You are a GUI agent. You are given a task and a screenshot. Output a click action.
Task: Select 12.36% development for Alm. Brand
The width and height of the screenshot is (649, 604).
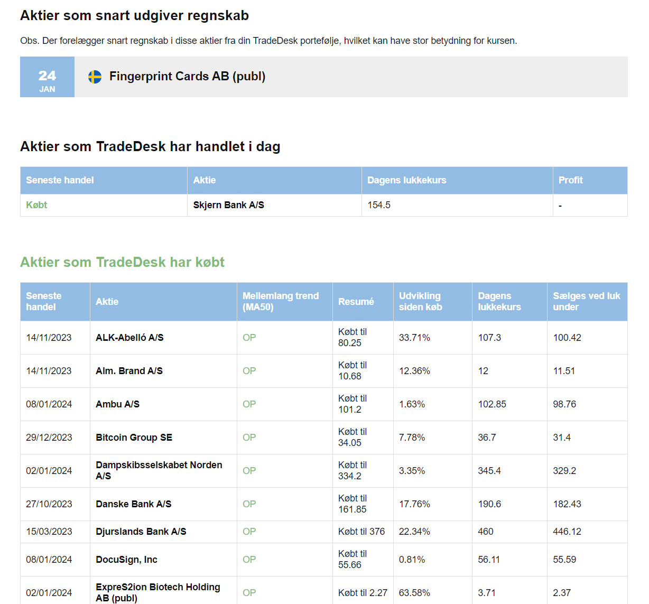click(x=414, y=371)
